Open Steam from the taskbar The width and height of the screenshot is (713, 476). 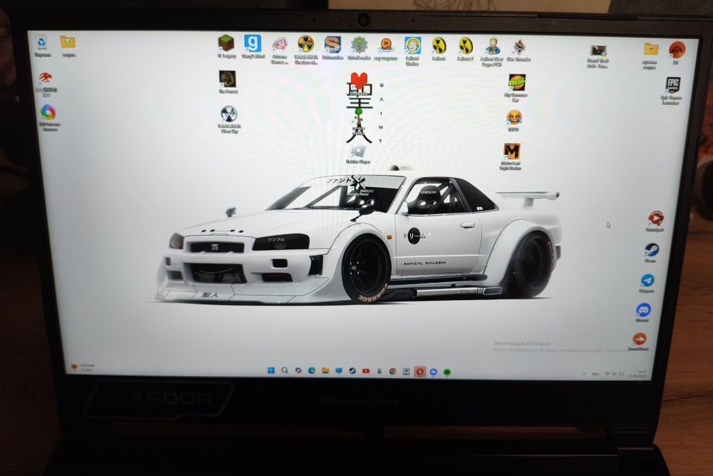pyautogui.click(x=352, y=371)
